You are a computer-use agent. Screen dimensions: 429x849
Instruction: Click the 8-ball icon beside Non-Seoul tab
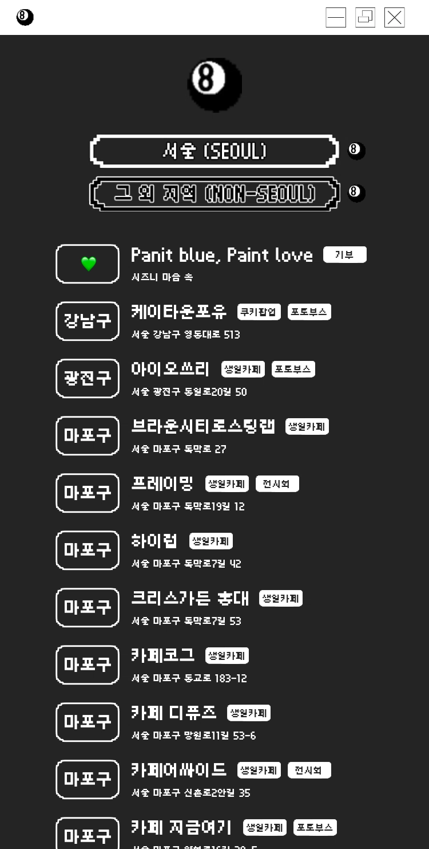[x=356, y=192]
